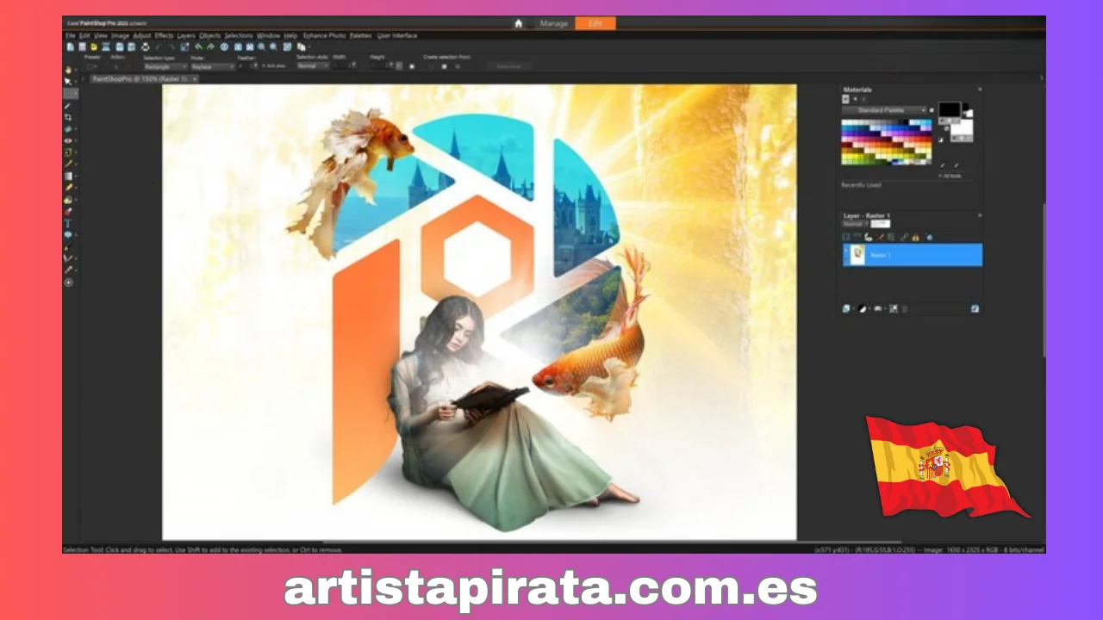
Task: Open the Enhance Photo menu
Action: (x=324, y=35)
